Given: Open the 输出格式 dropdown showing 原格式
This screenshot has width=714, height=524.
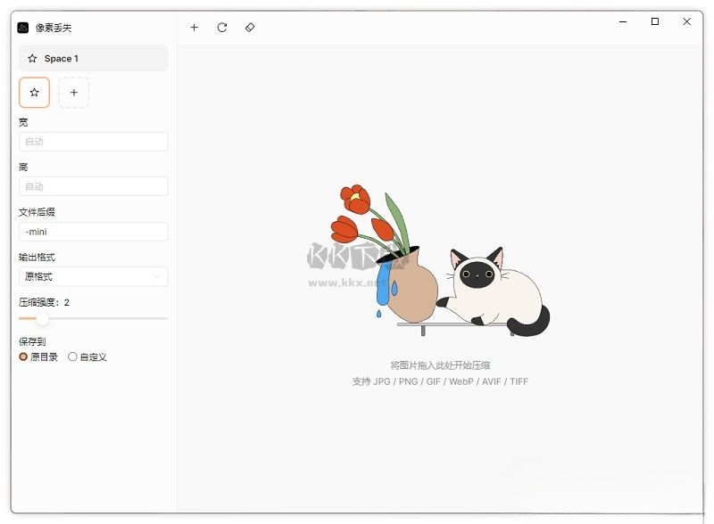Looking at the screenshot, I should point(94,276).
